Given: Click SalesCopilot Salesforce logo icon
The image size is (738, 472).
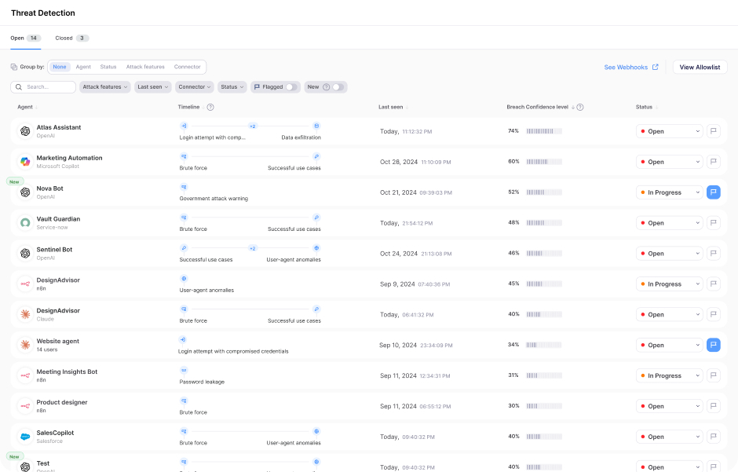Looking at the screenshot, I should click(25, 437).
